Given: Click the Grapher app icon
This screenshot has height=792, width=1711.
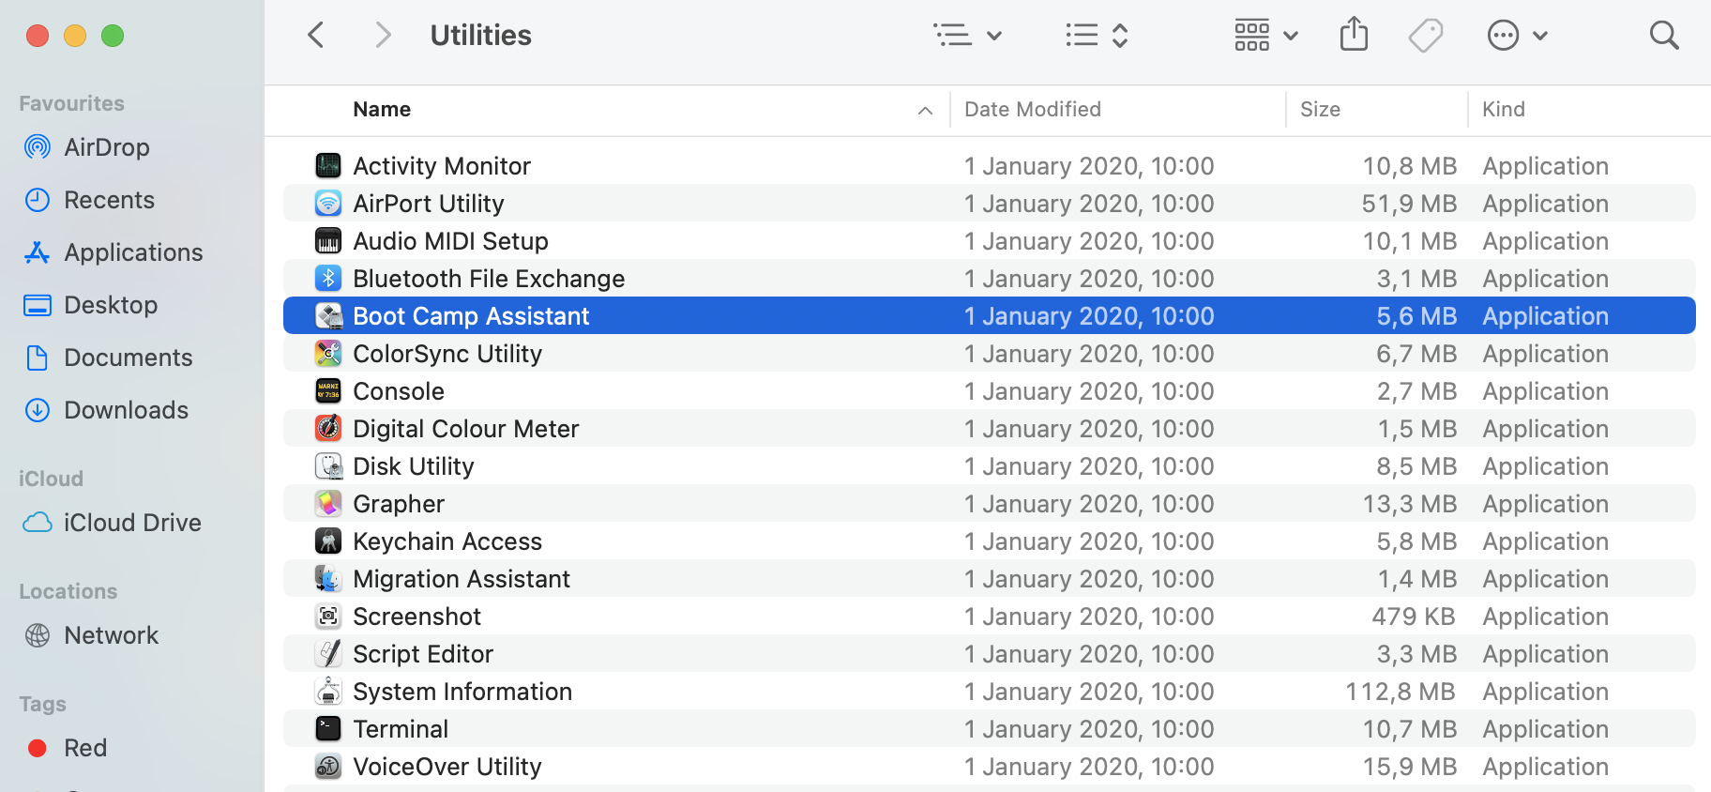Looking at the screenshot, I should (328, 504).
